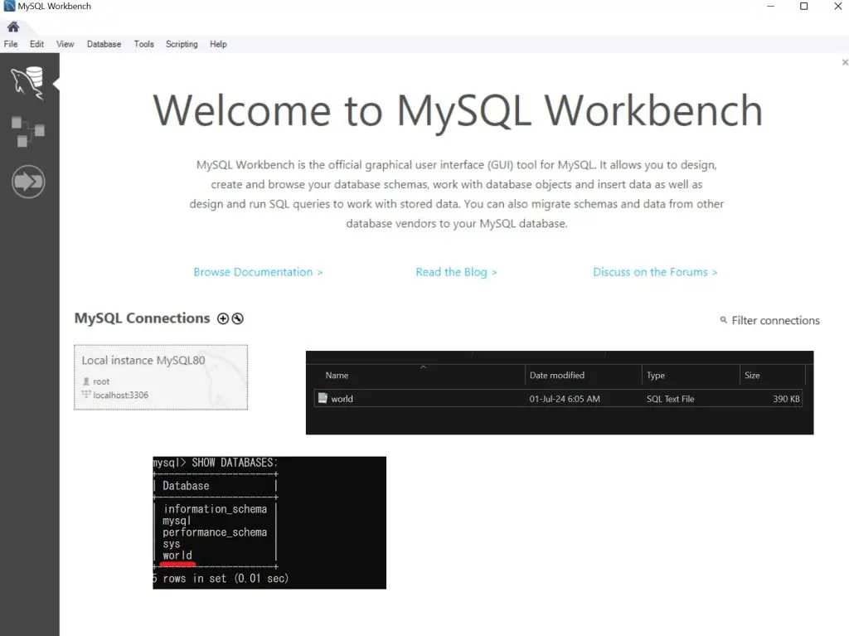Screen dimensions: 849x636
Task: Click the MySQL Connections heading
Action: click(142, 318)
